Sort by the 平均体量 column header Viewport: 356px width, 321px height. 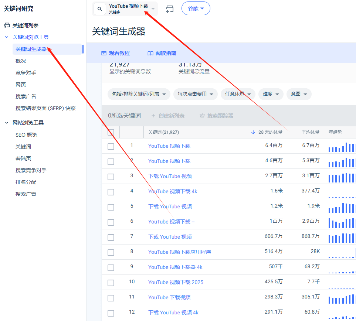[311, 132]
